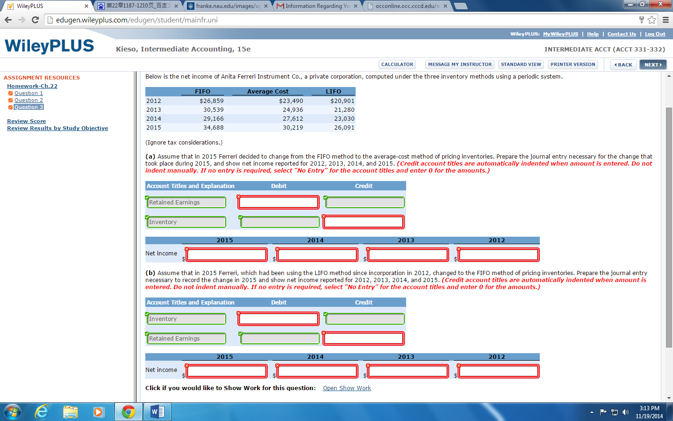Viewport: 673px width, 421px height.
Task: Click part (a) Inventory credit field
Action: (364, 222)
